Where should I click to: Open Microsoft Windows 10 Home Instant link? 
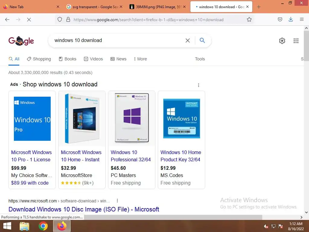(x=81, y=156)
